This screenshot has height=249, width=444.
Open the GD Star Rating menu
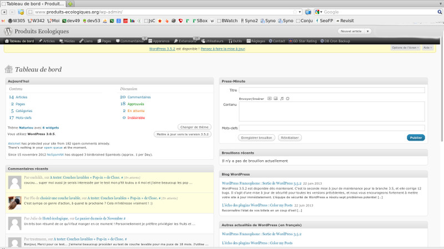302,41
